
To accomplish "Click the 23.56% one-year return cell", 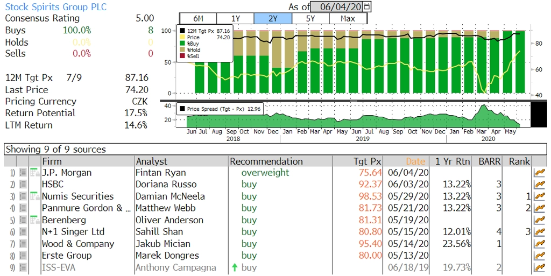I will coord(456,244).
